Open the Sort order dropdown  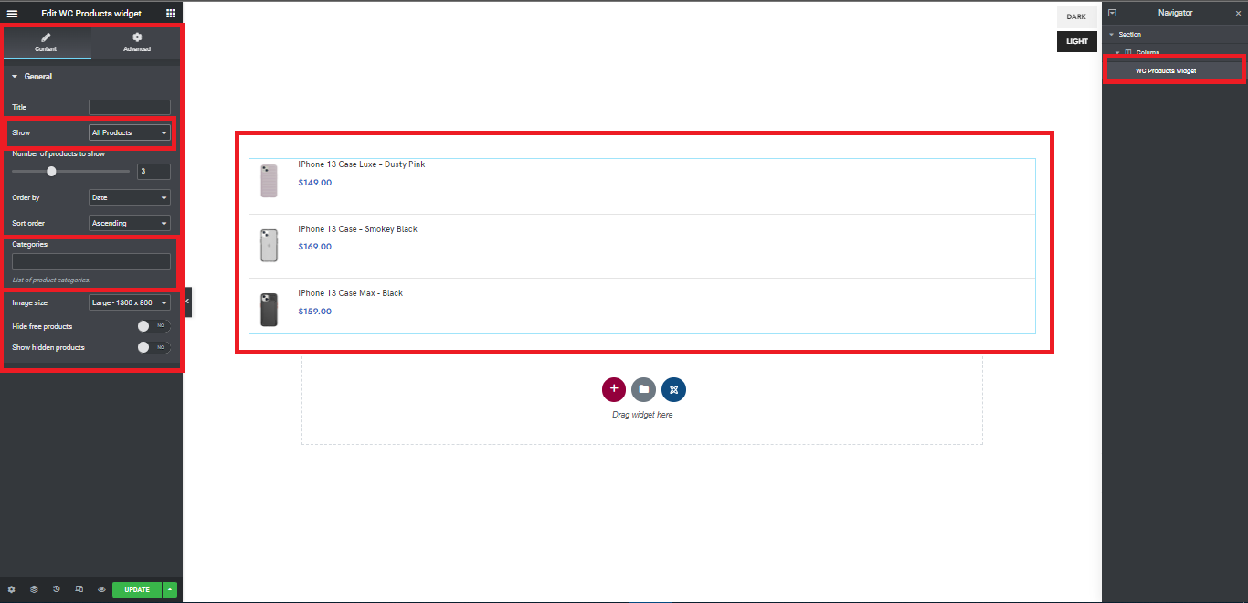pos(130,223)
